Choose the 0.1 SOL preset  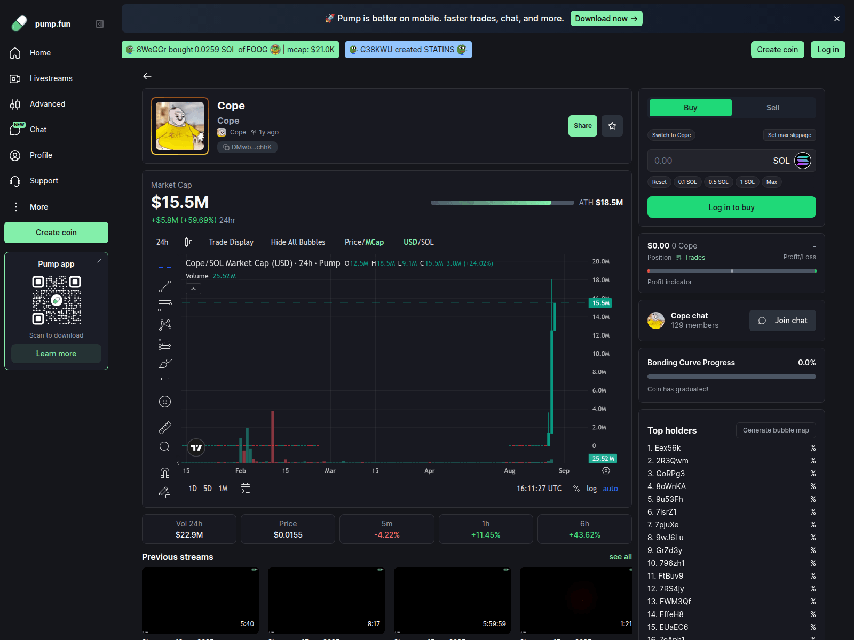coord(687,182)
